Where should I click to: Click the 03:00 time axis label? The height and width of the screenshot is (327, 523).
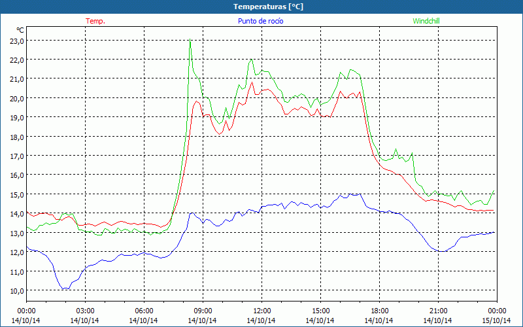(85, 311)
